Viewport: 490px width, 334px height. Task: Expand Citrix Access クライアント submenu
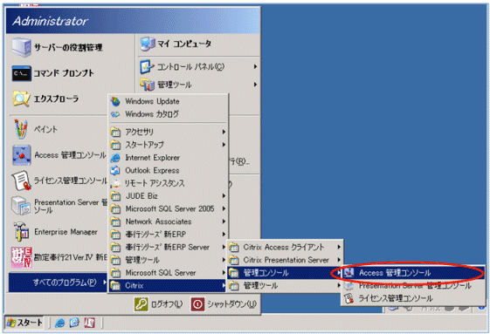pos(285,247)
